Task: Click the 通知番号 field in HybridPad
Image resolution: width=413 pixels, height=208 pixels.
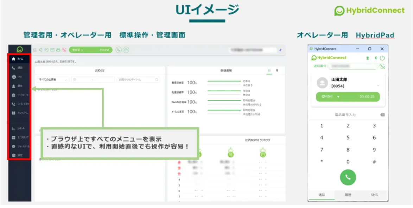Action: tap(353, 66)
